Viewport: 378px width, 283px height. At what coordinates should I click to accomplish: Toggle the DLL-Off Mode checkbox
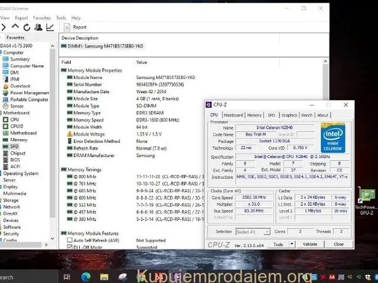coord(70,247)
